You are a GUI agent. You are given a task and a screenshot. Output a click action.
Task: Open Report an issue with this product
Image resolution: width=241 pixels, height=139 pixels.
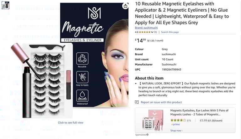[161, 102]
